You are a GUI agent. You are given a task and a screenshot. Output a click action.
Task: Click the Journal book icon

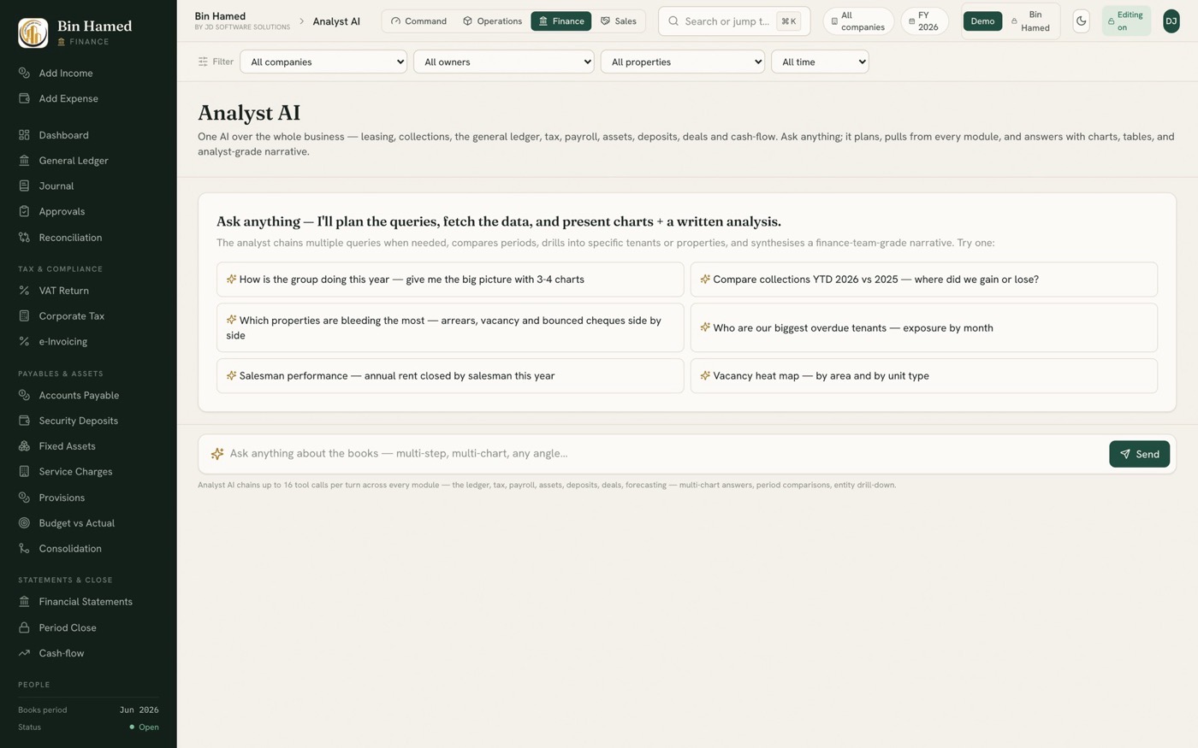point(24,186)
